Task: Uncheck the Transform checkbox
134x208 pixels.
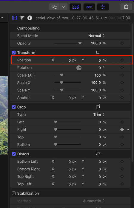Action: click(x=14, y=52)
